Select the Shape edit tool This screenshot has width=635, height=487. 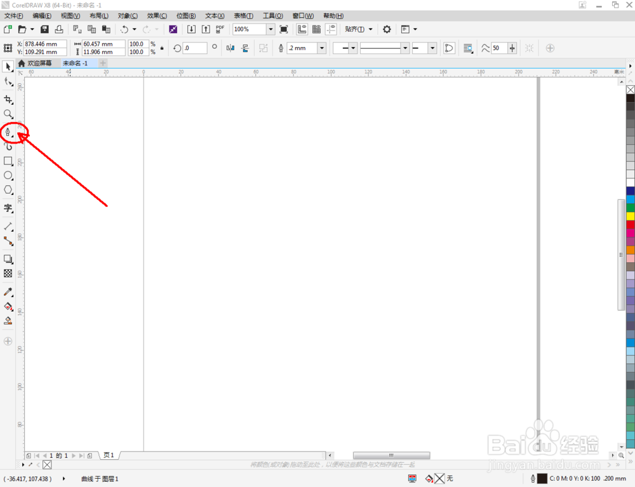point(8,82)
